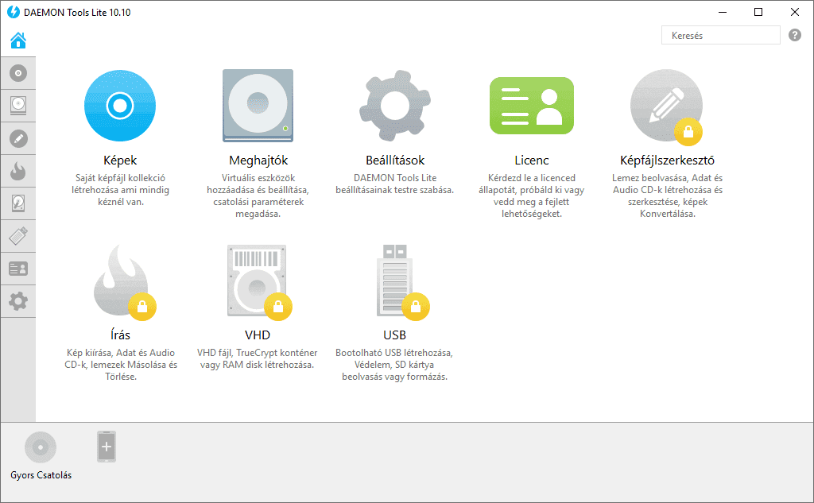Open the Burn flame icon in sidebar
Viewport: 814px width, 503px height.
[x=18, y=171]
